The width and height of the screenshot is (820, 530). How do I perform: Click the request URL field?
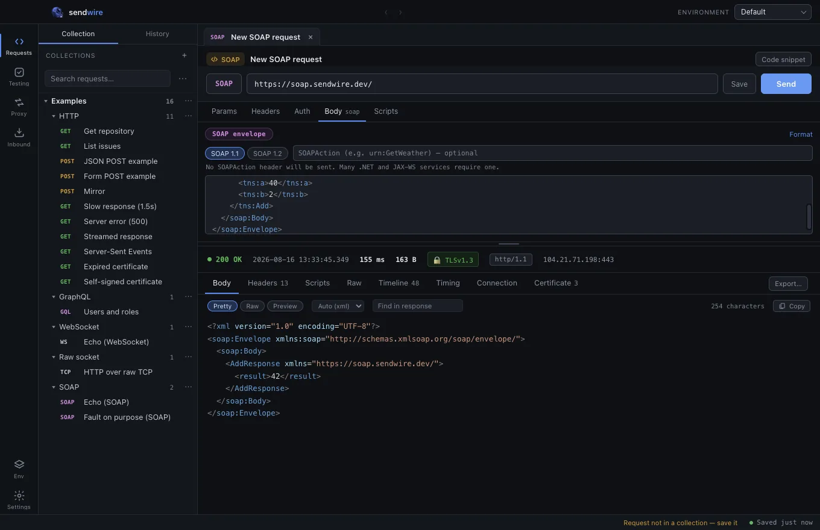point(482,84)
